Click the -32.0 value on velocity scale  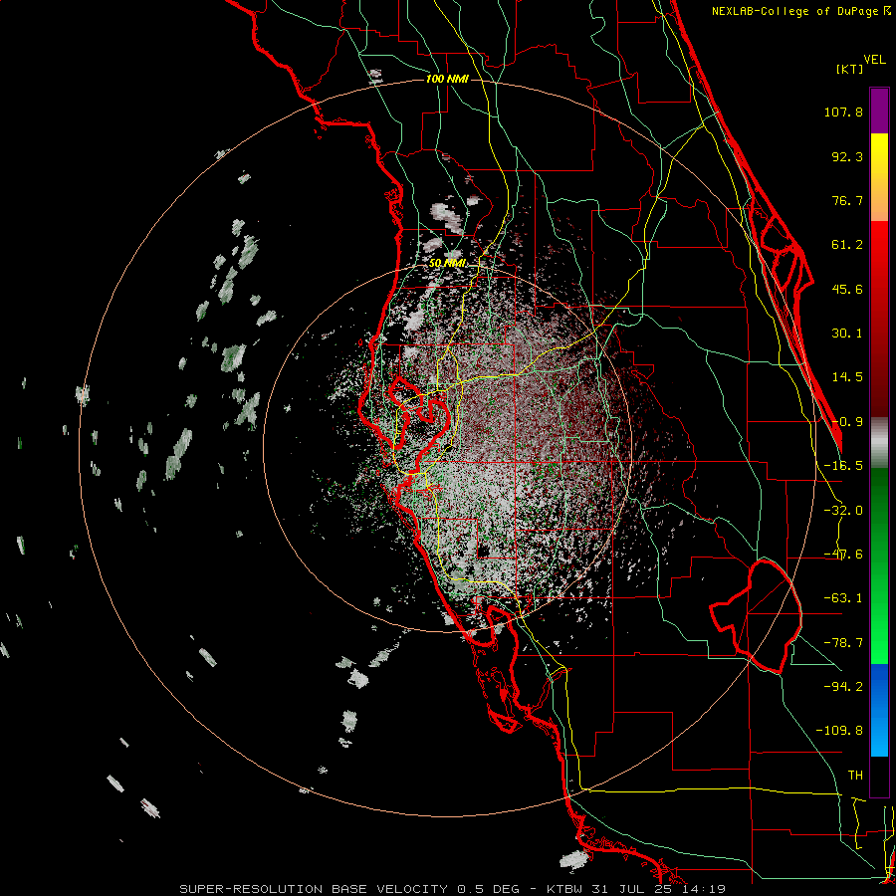843,511
